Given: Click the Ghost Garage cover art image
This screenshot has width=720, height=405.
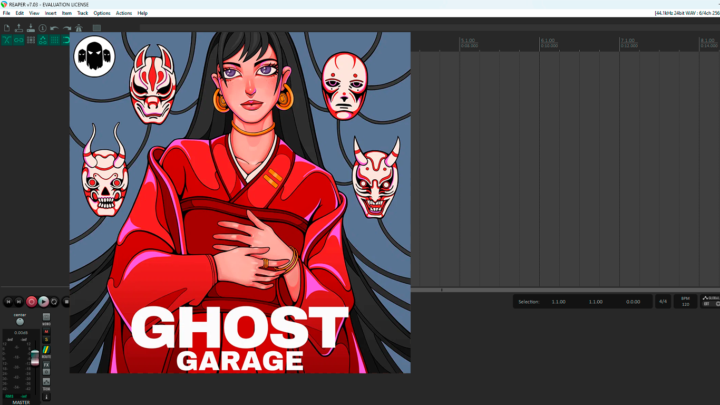Looking at the screenshot, I should [x=240, y=202].
